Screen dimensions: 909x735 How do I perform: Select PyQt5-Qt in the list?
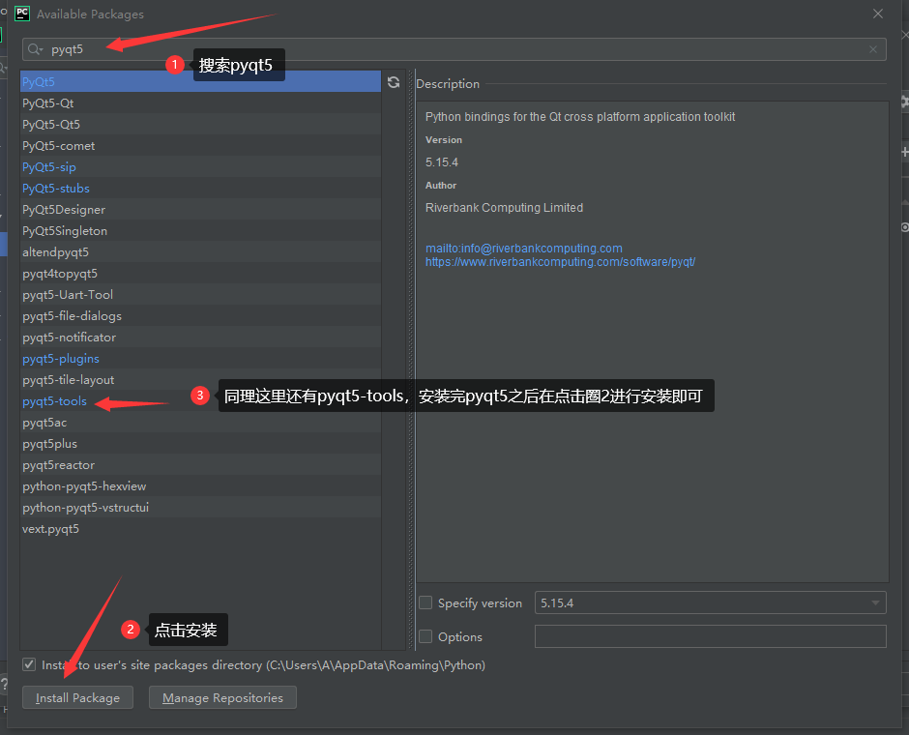pos(200,103)
